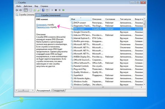The width and height of the screenshot is (165, 109).
Task: Open the properties toolbar icon
Action: (x=31, y=10)
